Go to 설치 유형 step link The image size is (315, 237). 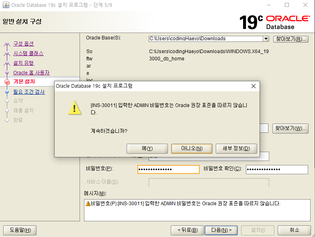pos(23,63)
